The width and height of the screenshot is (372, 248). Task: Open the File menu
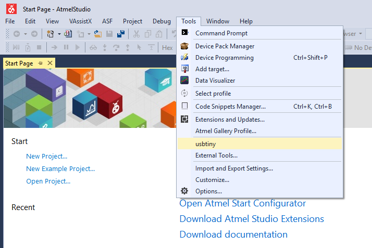coord(10,21)
